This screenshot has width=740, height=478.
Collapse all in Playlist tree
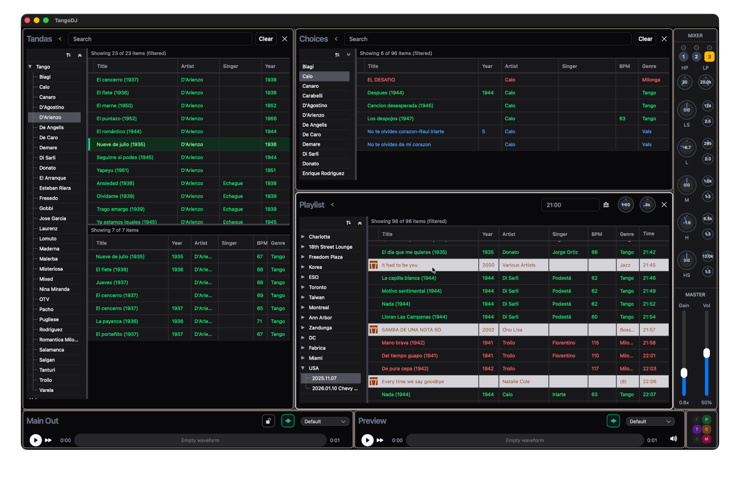tap(360, 223)
